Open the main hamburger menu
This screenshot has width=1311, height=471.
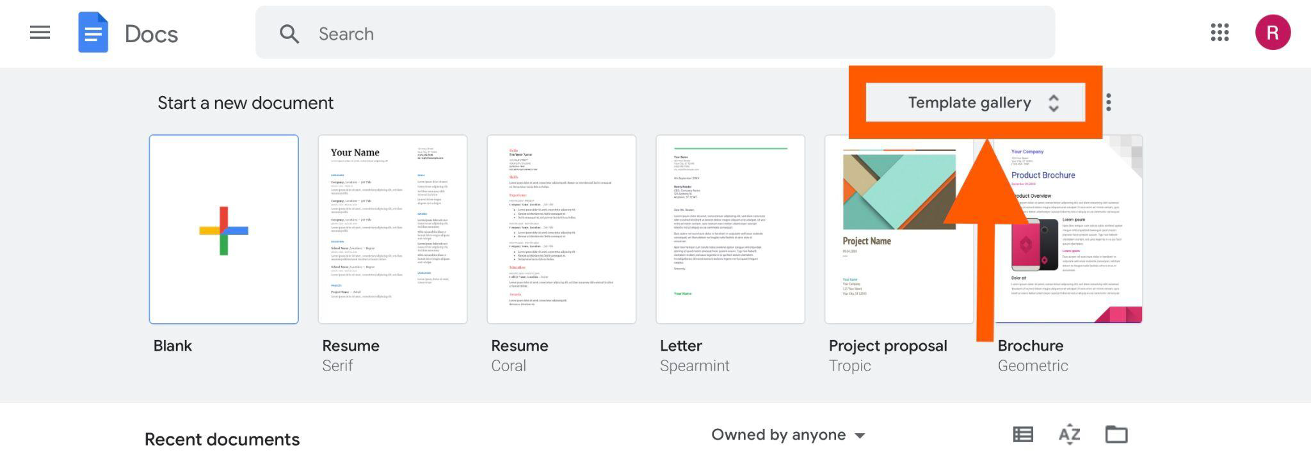pos(40,33)
